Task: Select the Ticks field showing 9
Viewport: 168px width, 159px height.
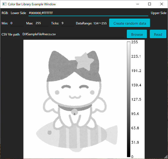Action: [68, 23]
